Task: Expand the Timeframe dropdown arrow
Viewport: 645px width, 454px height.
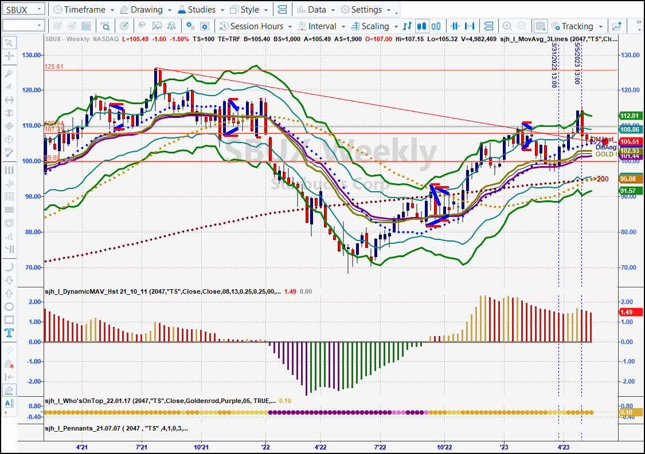Action: [112, 10]
